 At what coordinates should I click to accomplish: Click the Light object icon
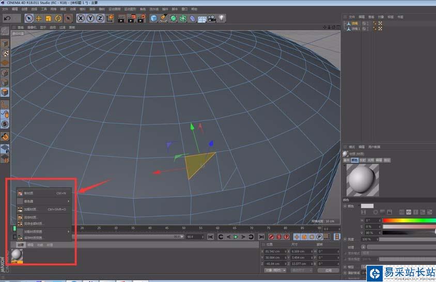point(221,18)
